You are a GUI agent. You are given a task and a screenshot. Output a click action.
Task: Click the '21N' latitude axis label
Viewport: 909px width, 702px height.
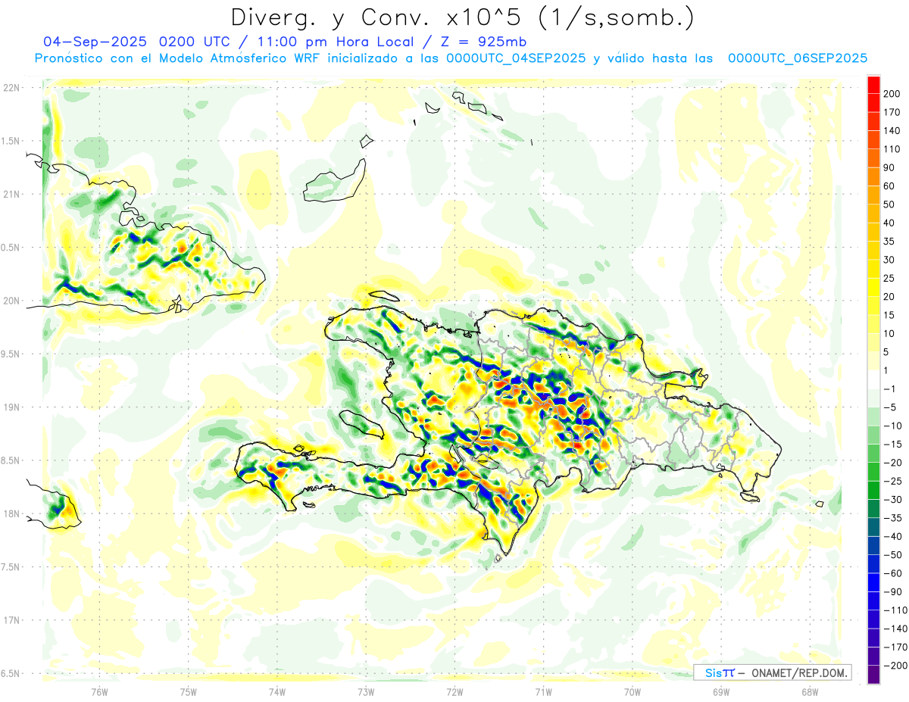(11, 194)
